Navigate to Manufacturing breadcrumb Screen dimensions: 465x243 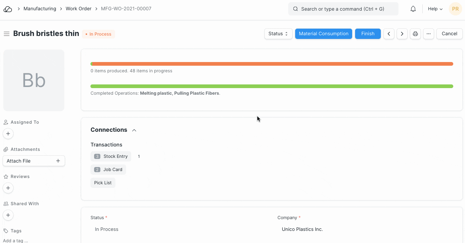coord(40,9)
